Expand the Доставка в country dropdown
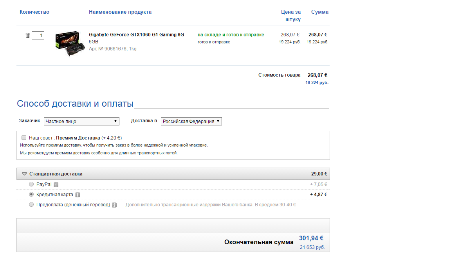The height and width of the screenshot is (254, 451). pyautogui.click(x=191, y=122)
